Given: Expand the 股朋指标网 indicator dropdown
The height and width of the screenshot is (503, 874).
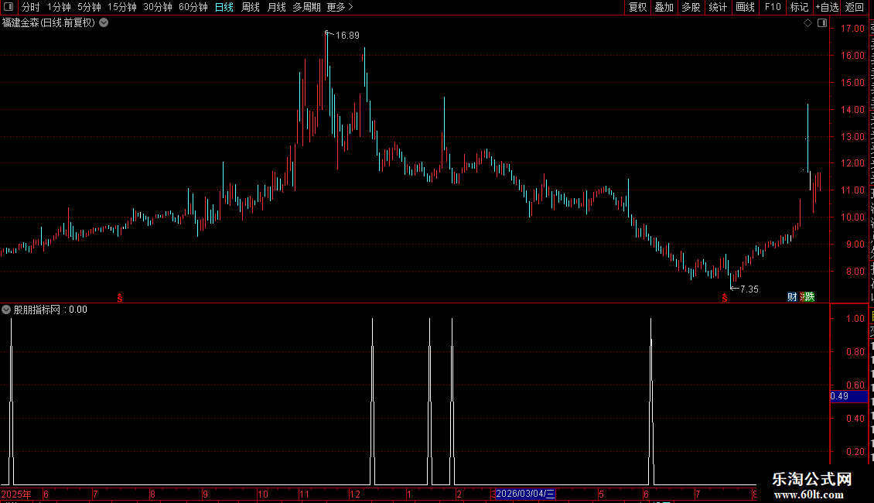Looking at the screenshot, I should coord(6,310).
